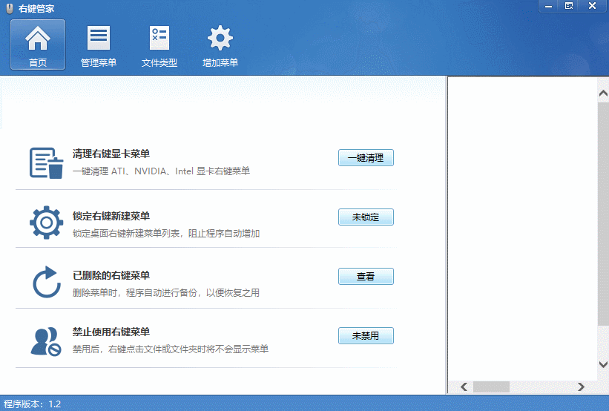This screenshot has height=411, width=609.
Task: Click the mouse app icon in title bar
Action: [x=7, y=8]
